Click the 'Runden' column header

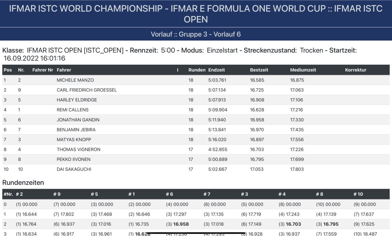point(197,70)
